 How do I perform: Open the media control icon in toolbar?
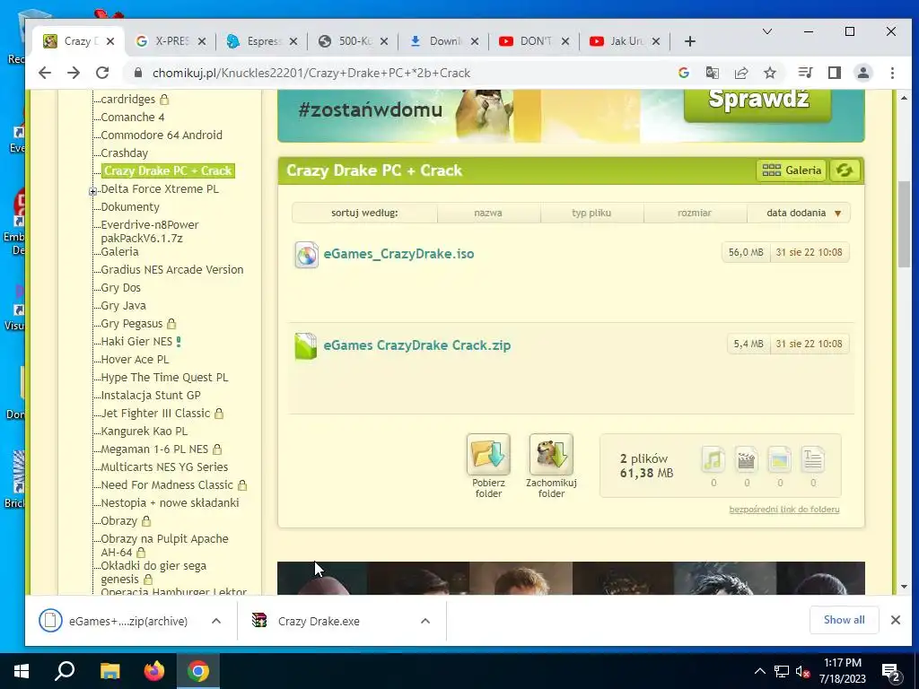click(x=805, y=73)
